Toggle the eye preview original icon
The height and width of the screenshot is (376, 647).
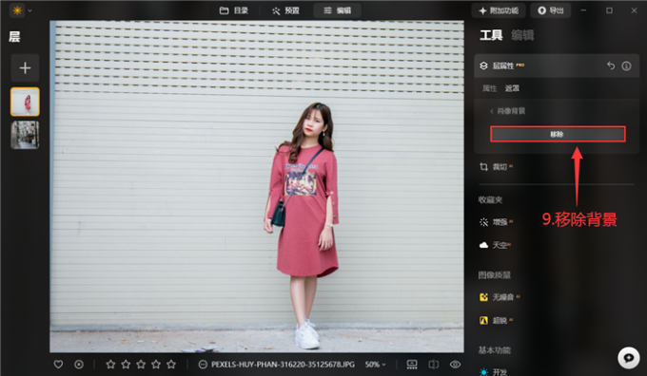tap(455, 365)
